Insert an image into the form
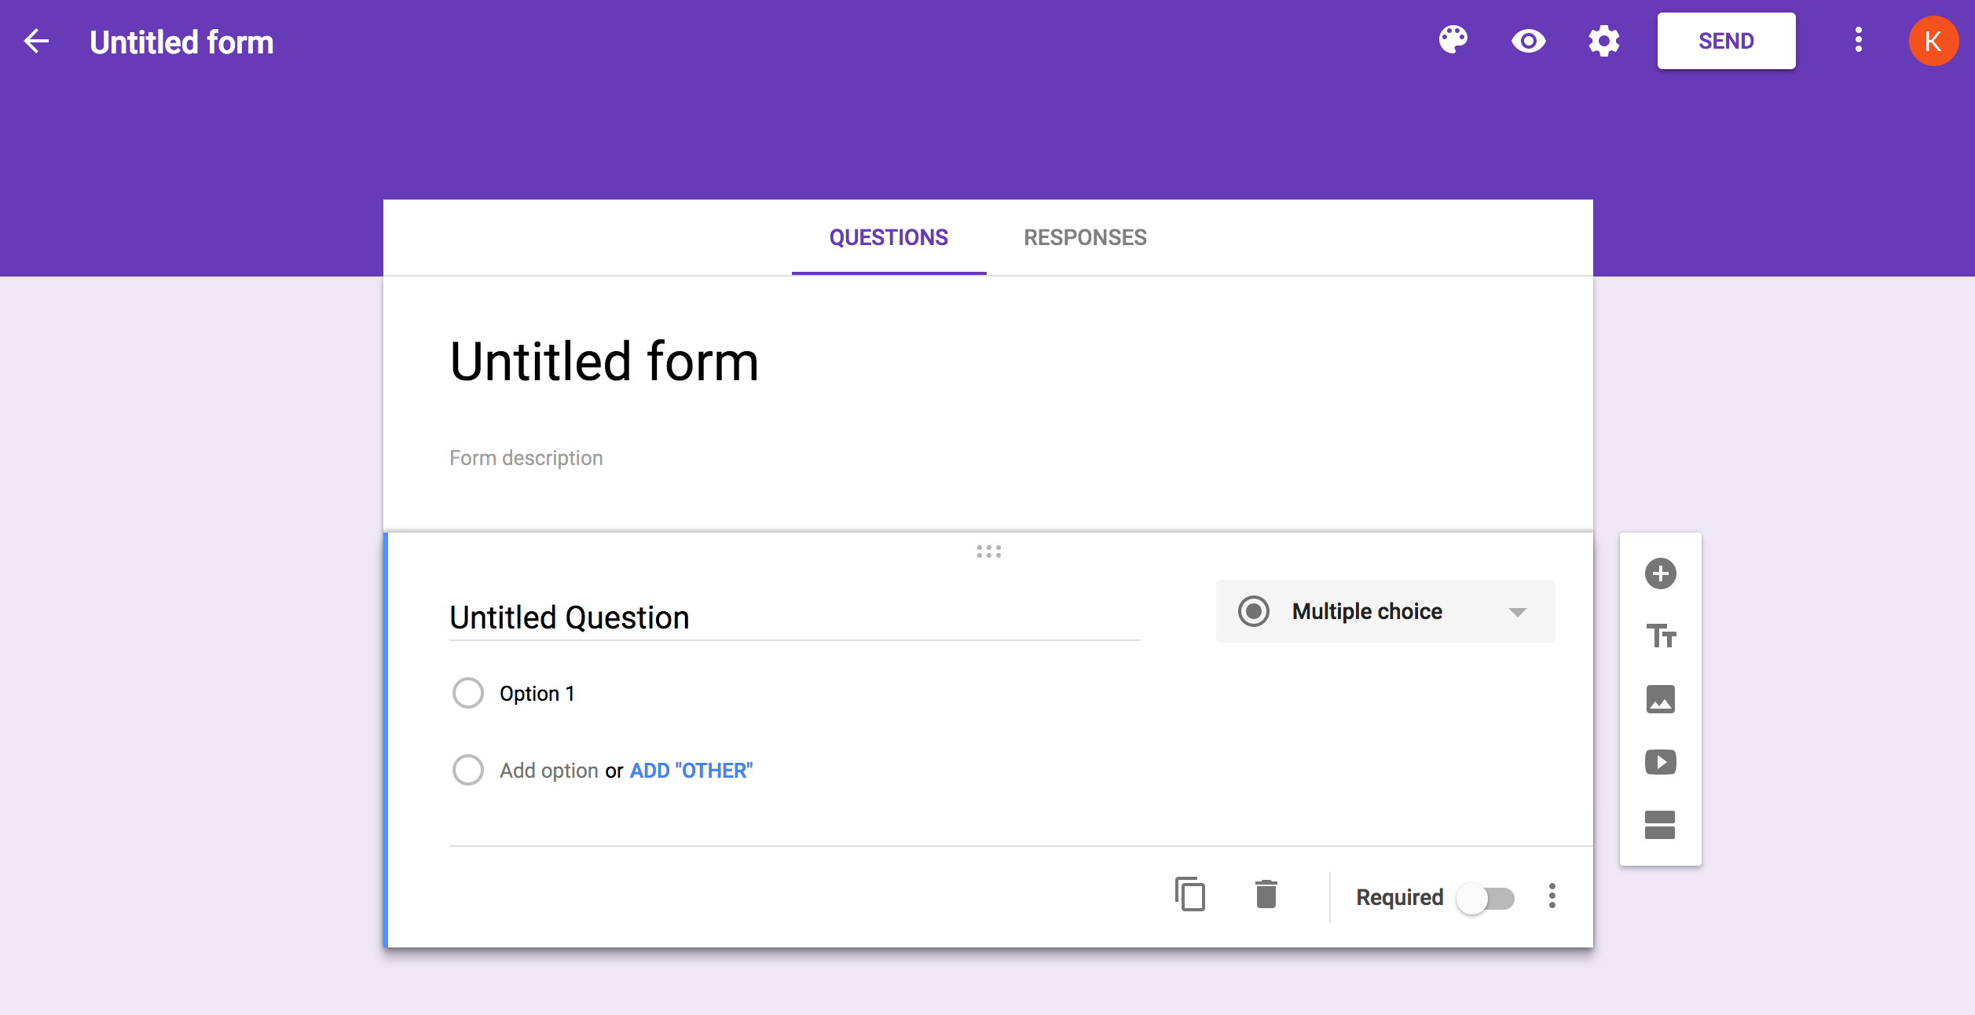The height and width of the screenshot is (1015, 1975). point(1660,699)
